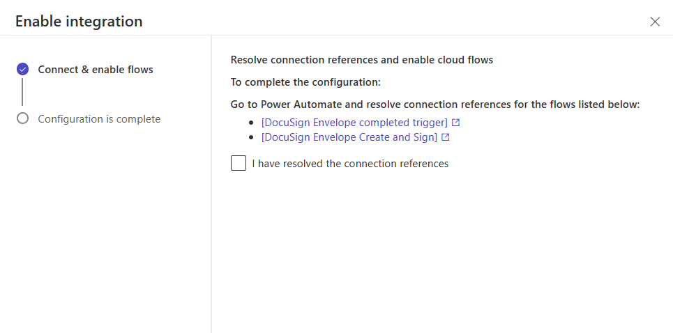The height and width of the screenshot is (333, 673).
Task: Click the 'Go to Power Automate' instruction text
Action: pos(434,104)
